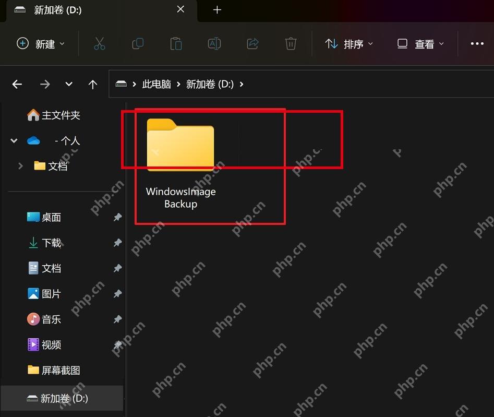Click 新加卷 (D:) in the breadcrumb path
Image resolution: width=494 pixels, height=417 pixels.
tap(210, 84)
